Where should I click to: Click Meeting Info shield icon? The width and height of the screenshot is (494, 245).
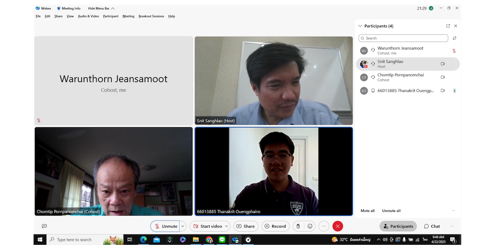pyautogui.click(x=59, y=8)
